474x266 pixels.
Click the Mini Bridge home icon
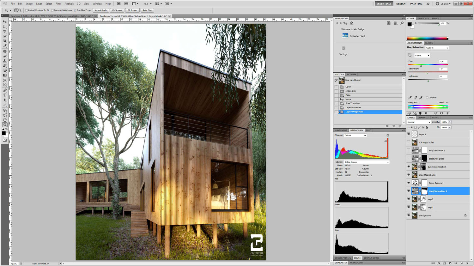(352, 23)
